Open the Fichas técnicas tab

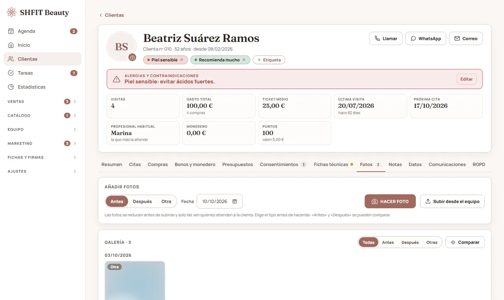334,165
